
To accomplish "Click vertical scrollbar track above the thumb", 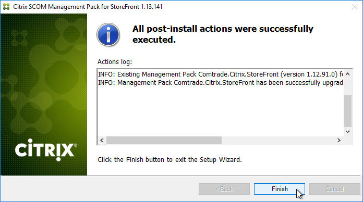I will [x=347, y=86].
